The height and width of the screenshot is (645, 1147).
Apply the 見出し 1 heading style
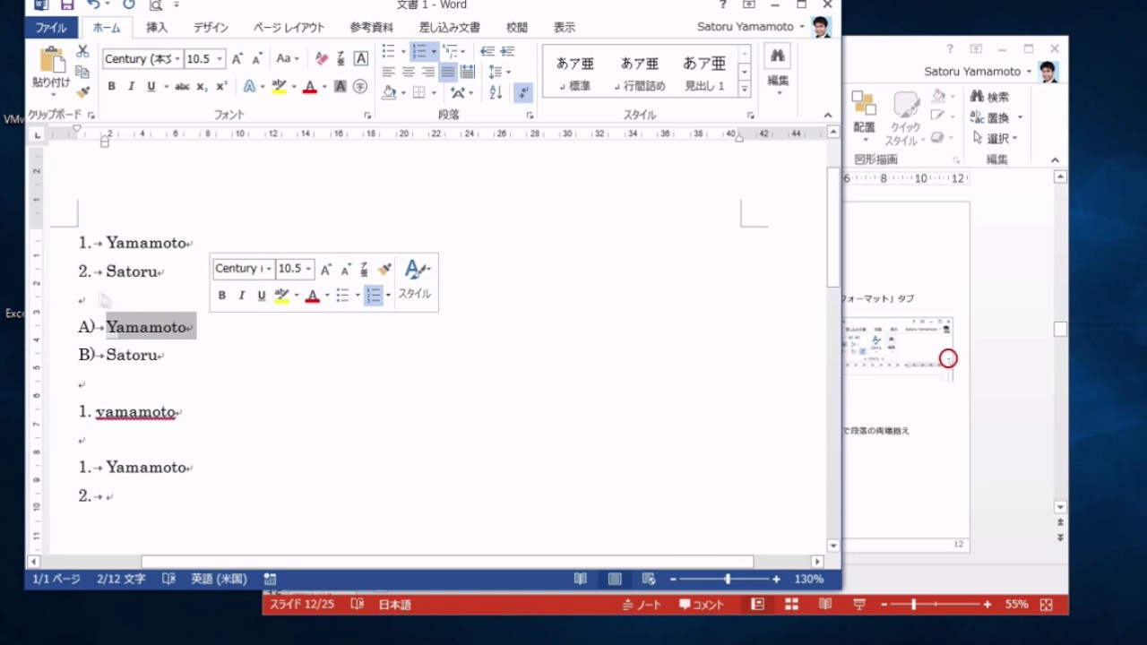click(x=704, y=72)
